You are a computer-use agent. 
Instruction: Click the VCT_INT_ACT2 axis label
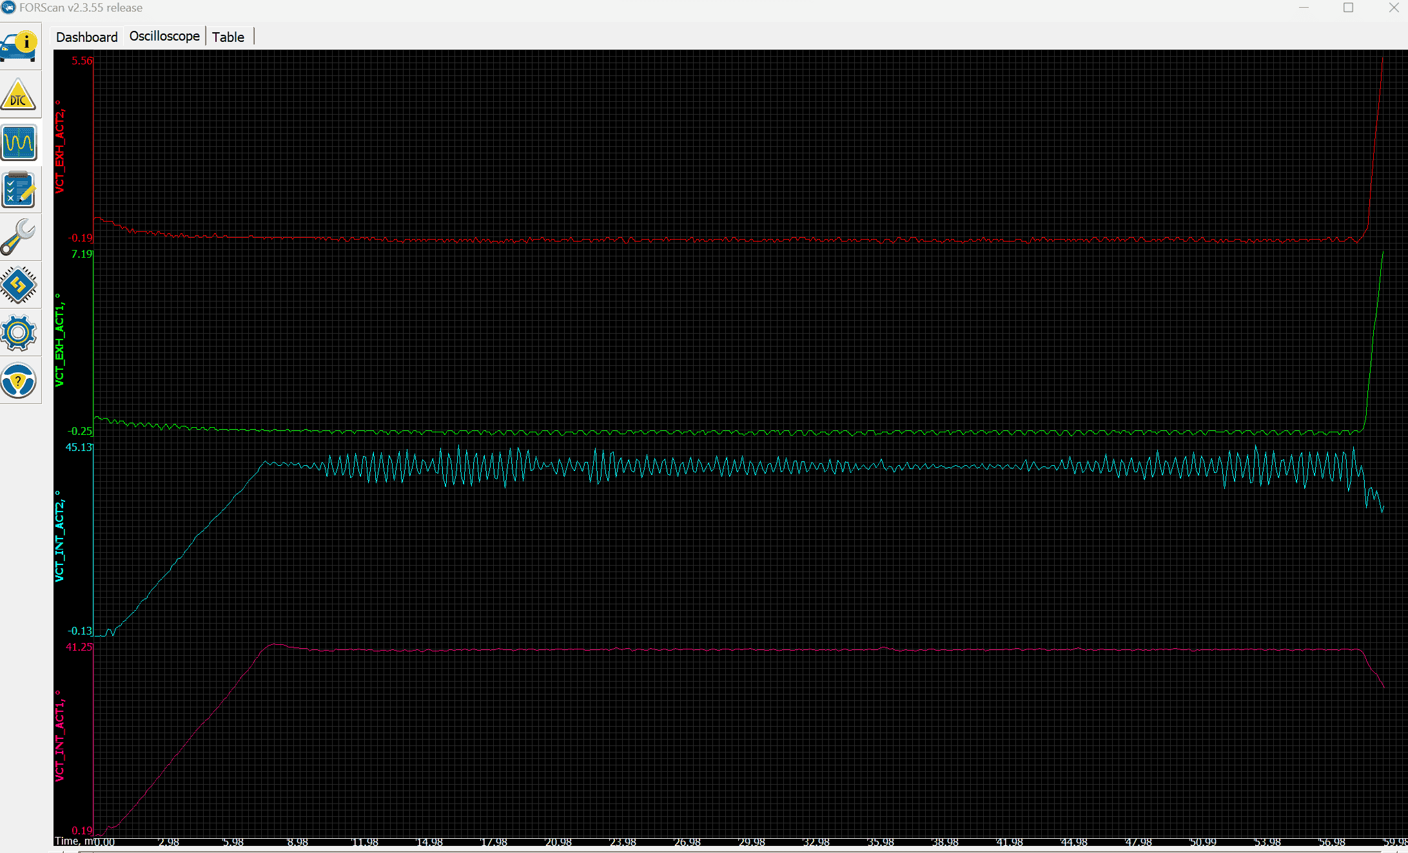point(59,536)
